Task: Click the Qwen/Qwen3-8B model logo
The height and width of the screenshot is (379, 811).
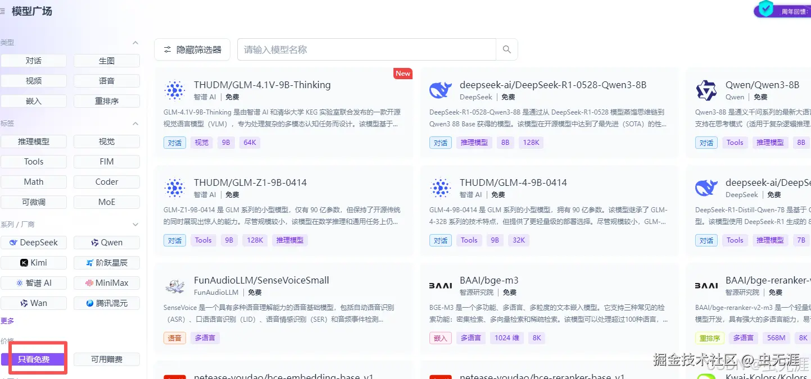Action: click(706, 90)
